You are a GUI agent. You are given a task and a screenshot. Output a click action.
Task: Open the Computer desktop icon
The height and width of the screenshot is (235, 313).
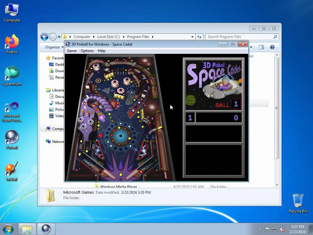click(x=12, y=13)
